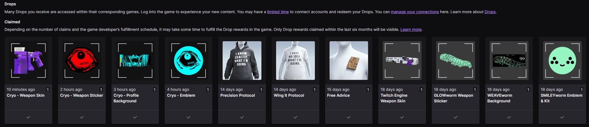Click the checkmark under Cryo Weapon Skin
The width and height of the screenshot is (589, 127).
(28, 117)
